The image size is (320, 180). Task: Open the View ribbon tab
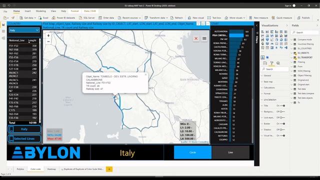[x=53, y=11]
